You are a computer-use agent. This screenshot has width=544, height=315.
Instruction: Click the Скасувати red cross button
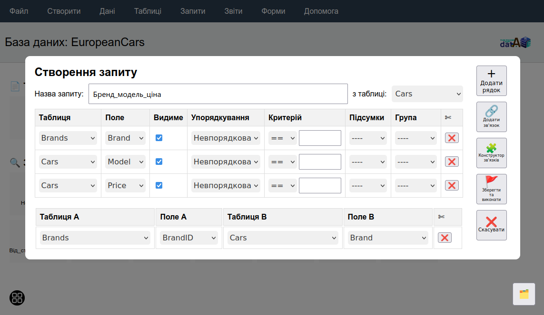tap(491, 225)
